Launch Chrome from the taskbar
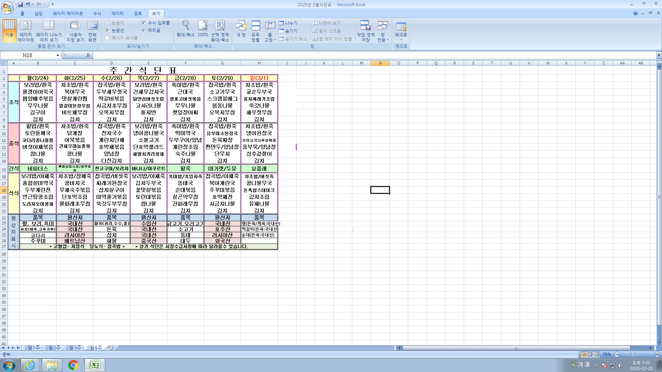 pyautogui.click(x=73, y=365)
